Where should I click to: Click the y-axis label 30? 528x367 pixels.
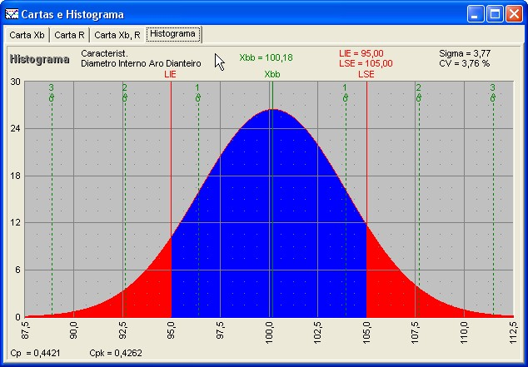pyautogui.click(x=16, y=82)
